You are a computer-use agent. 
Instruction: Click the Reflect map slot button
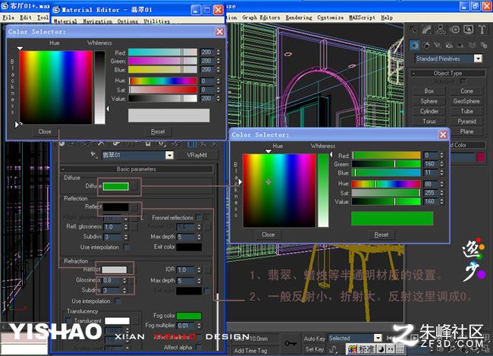point(134,207)
